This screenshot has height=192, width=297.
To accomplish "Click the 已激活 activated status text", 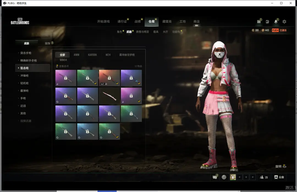I will click(x=283, y=30).
